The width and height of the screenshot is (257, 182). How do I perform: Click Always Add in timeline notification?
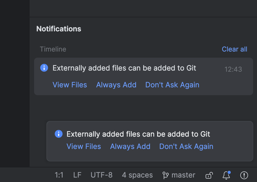(x=116, y=85)
